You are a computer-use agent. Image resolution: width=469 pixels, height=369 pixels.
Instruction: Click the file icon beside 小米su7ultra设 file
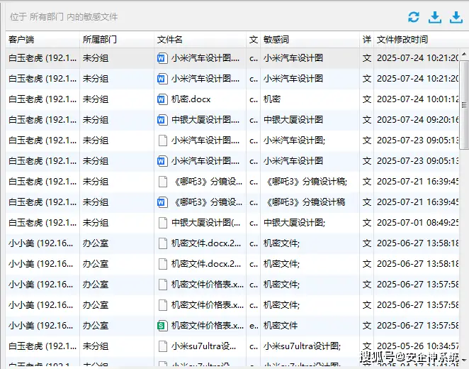[162, 346]
